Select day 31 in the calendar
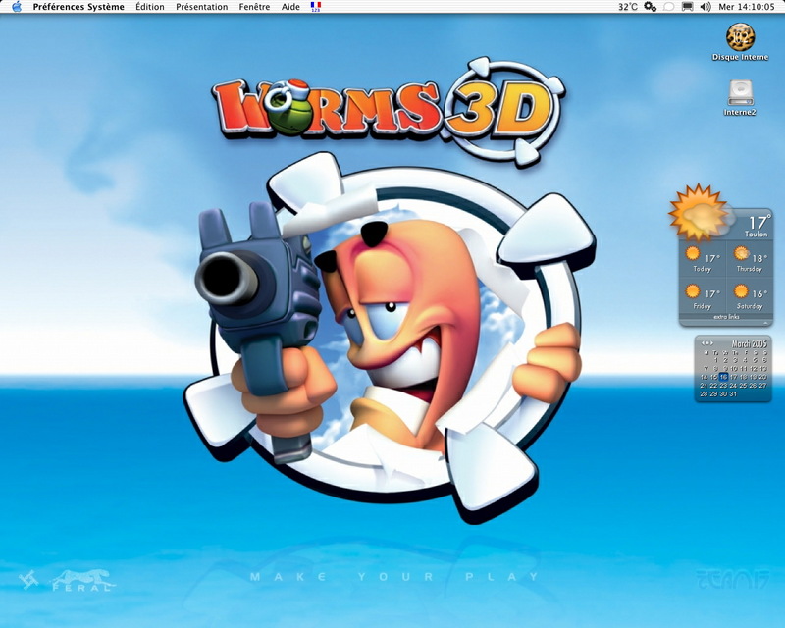The width and height of the screenshot is (785, 628). coord(733,393)
